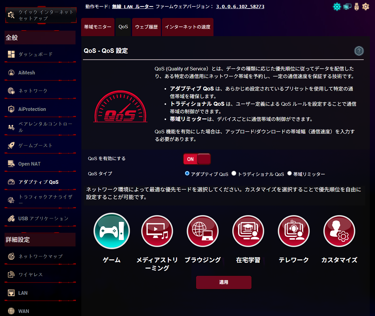The height and width of the screenshot is (316, 375).
Task: Open the ダッシュボード menu label
Action: pos(36,54)
